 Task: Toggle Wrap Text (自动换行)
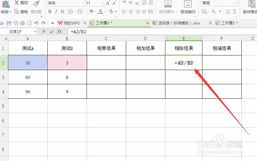coord(188,7)
